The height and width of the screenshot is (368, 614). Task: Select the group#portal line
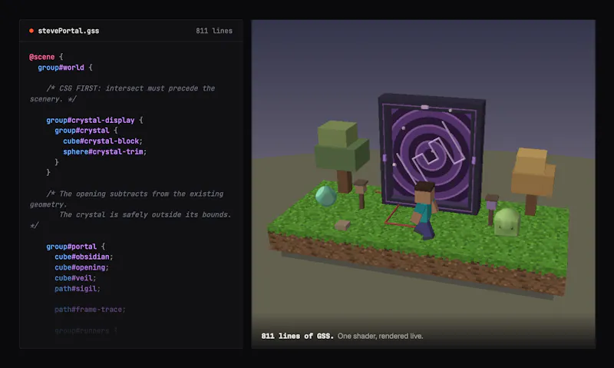pos(75,246)
